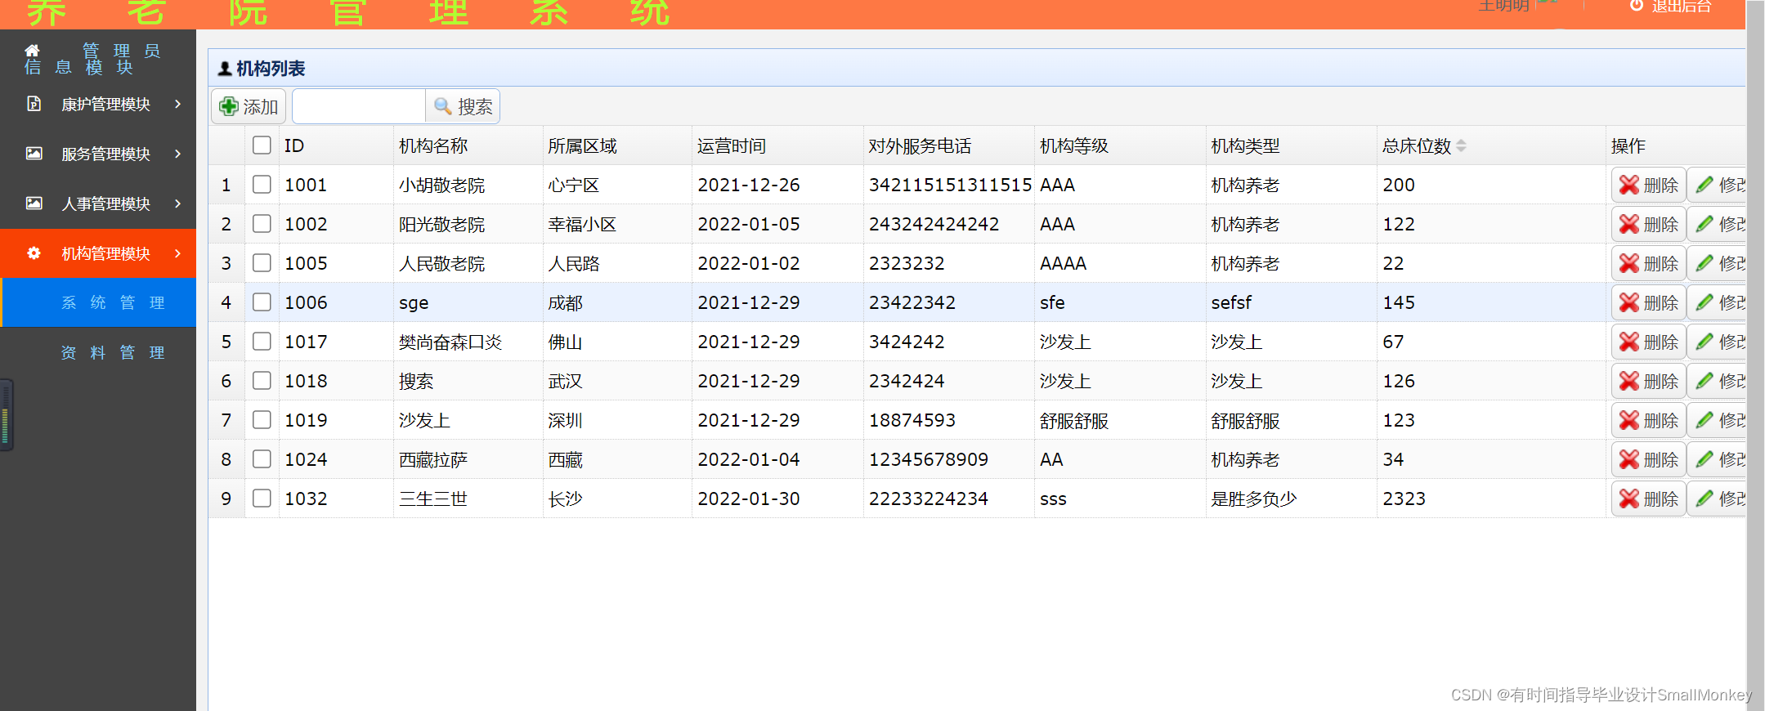Check the box for ID 1006
Viewport: 1765px width, 711px height.
click(262, 302)
